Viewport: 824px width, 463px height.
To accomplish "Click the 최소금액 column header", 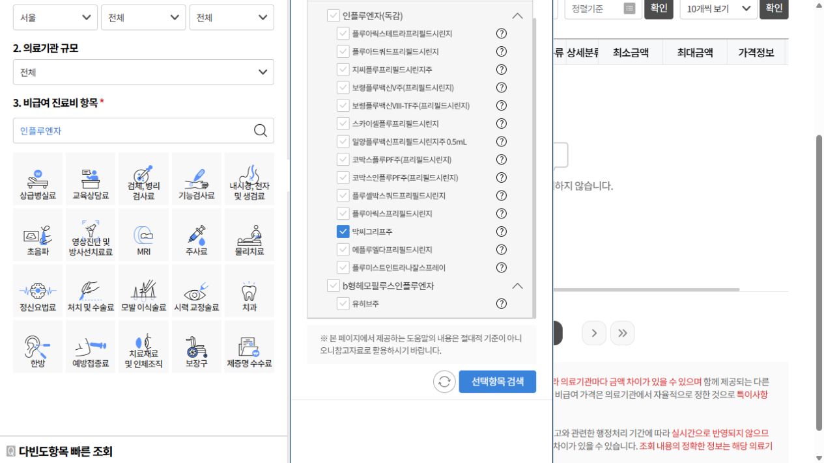I will click(x=631, y=53).
